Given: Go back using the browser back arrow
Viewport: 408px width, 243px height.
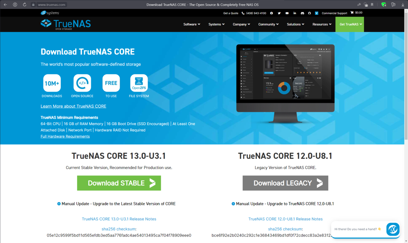Looking at the screenshot, I should 5,5.
